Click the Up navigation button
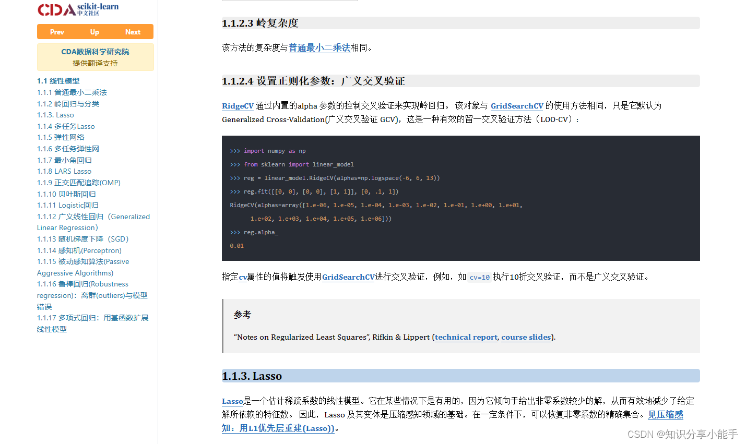746x444 pixels. (x=94, y=31)
